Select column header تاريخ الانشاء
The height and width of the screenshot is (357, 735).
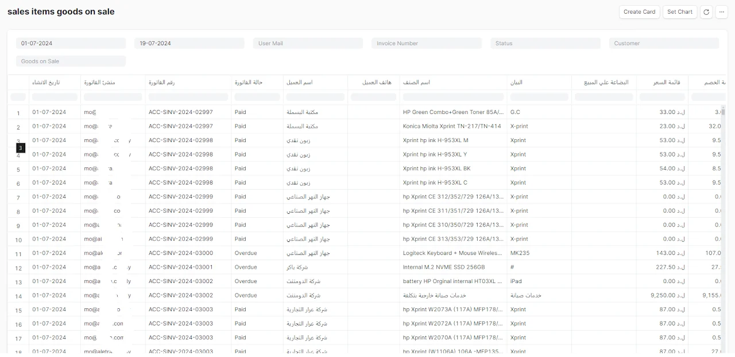click(46, 83)
